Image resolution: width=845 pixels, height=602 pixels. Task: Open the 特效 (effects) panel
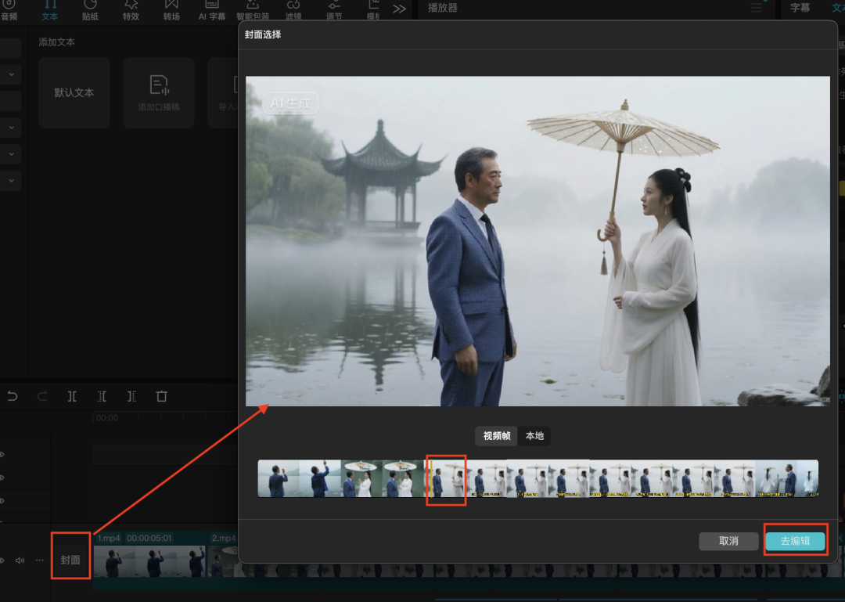(x=131, y=9)
